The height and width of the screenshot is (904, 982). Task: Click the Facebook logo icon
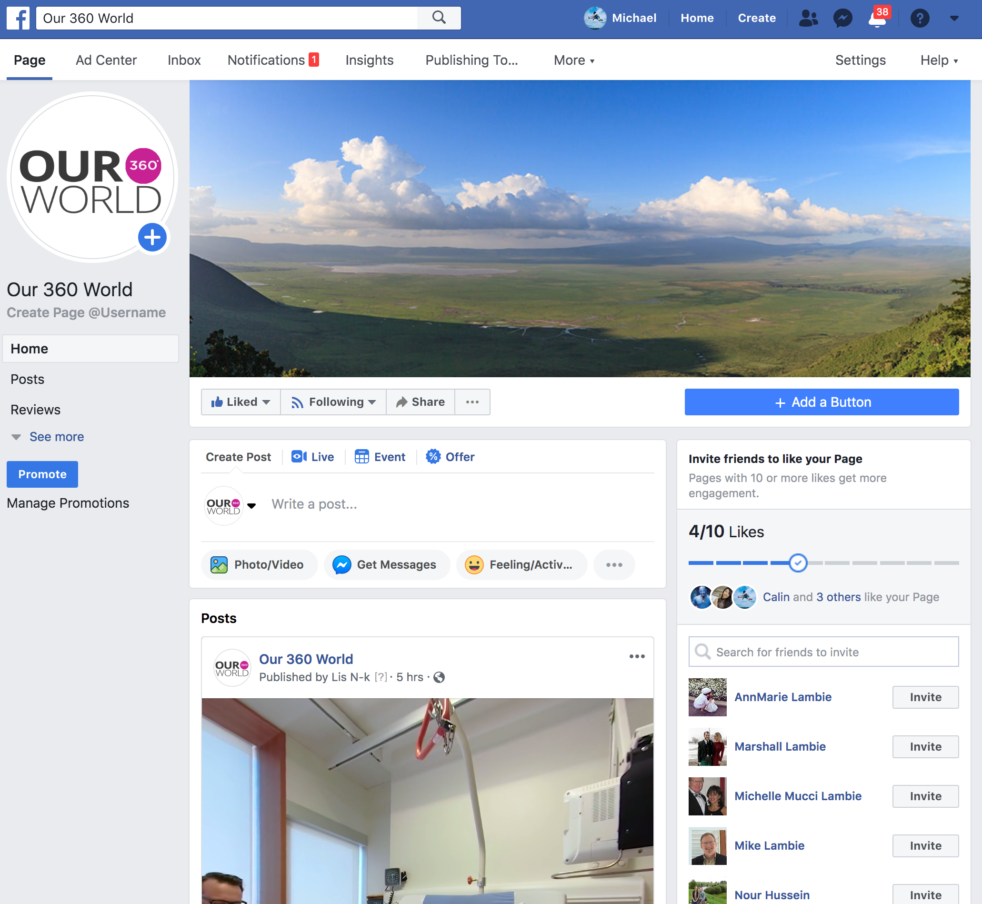18,18
